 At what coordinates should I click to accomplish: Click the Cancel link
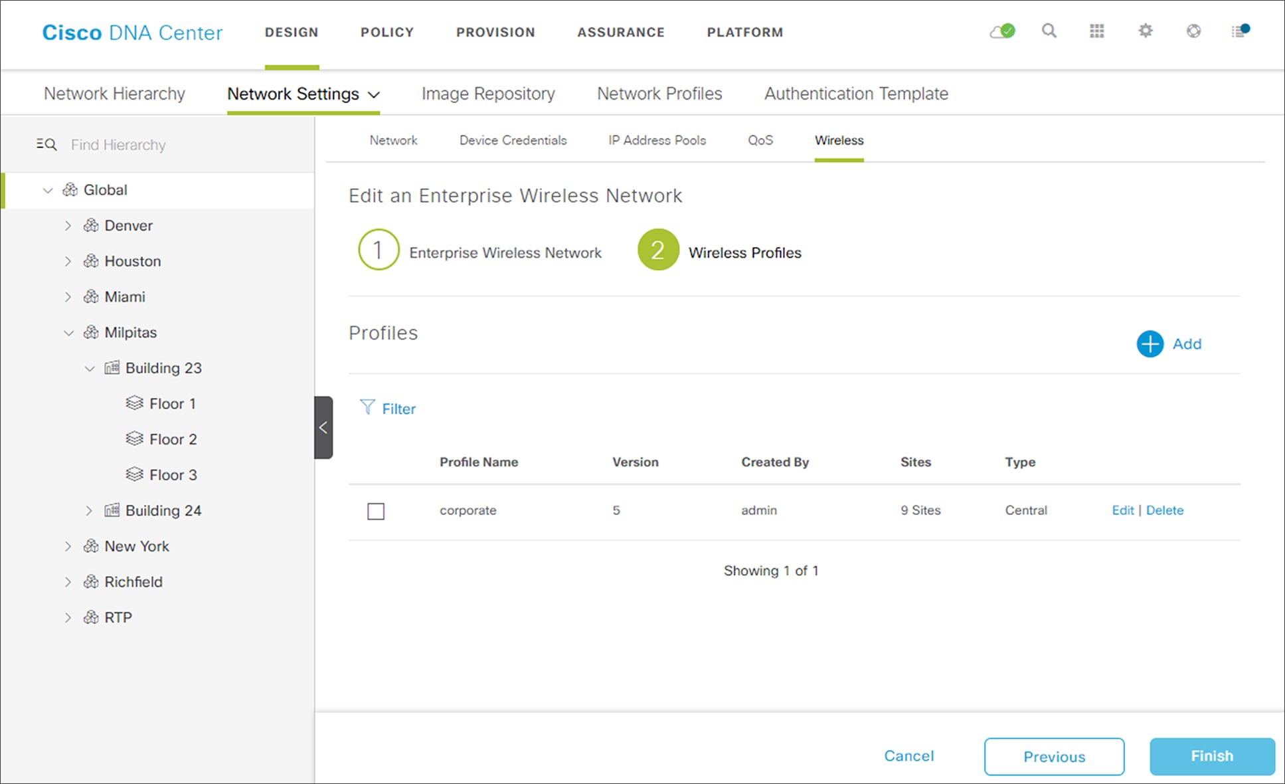click(x=908, y=755)
